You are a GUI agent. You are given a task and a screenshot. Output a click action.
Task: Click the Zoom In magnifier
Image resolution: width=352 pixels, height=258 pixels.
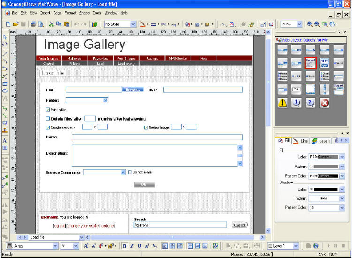[x=310, y=24]
